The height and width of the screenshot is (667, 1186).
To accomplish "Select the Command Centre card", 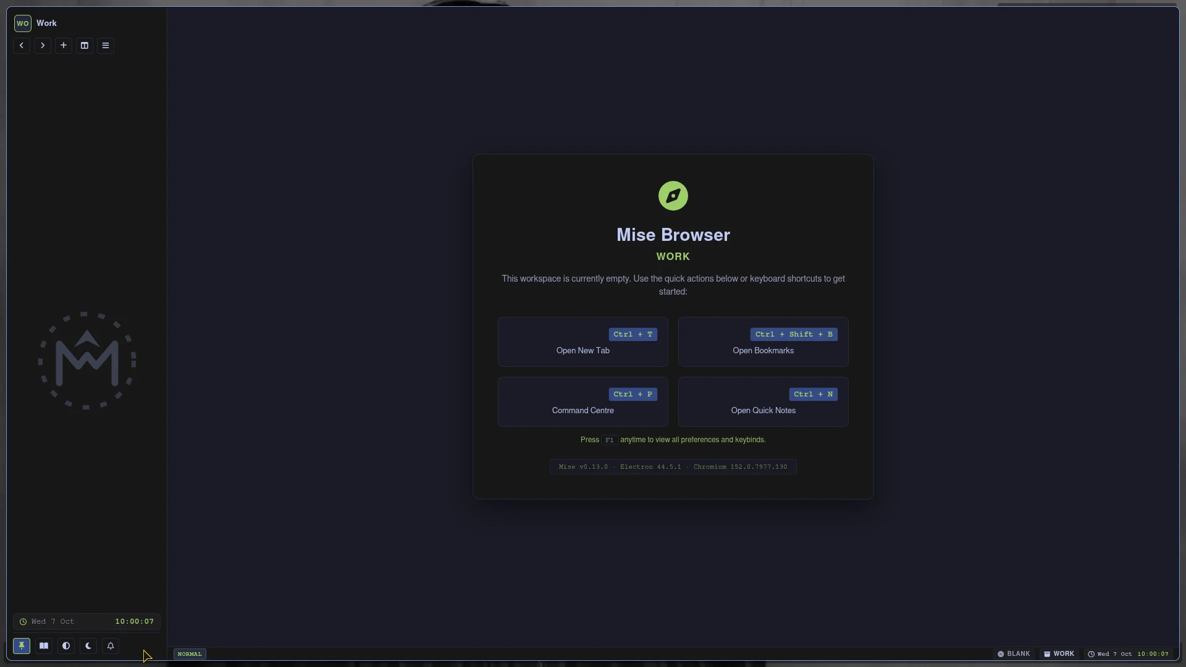I will pos(583,402).
